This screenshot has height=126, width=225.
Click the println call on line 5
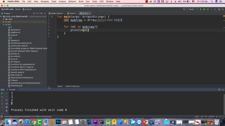click(x=76, y=30)
